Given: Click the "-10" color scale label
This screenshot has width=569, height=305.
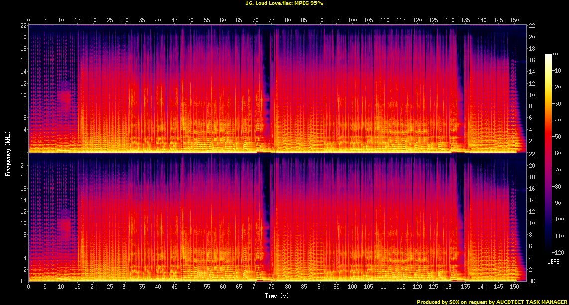Looking at the screenshot, I should coord(557,70).
